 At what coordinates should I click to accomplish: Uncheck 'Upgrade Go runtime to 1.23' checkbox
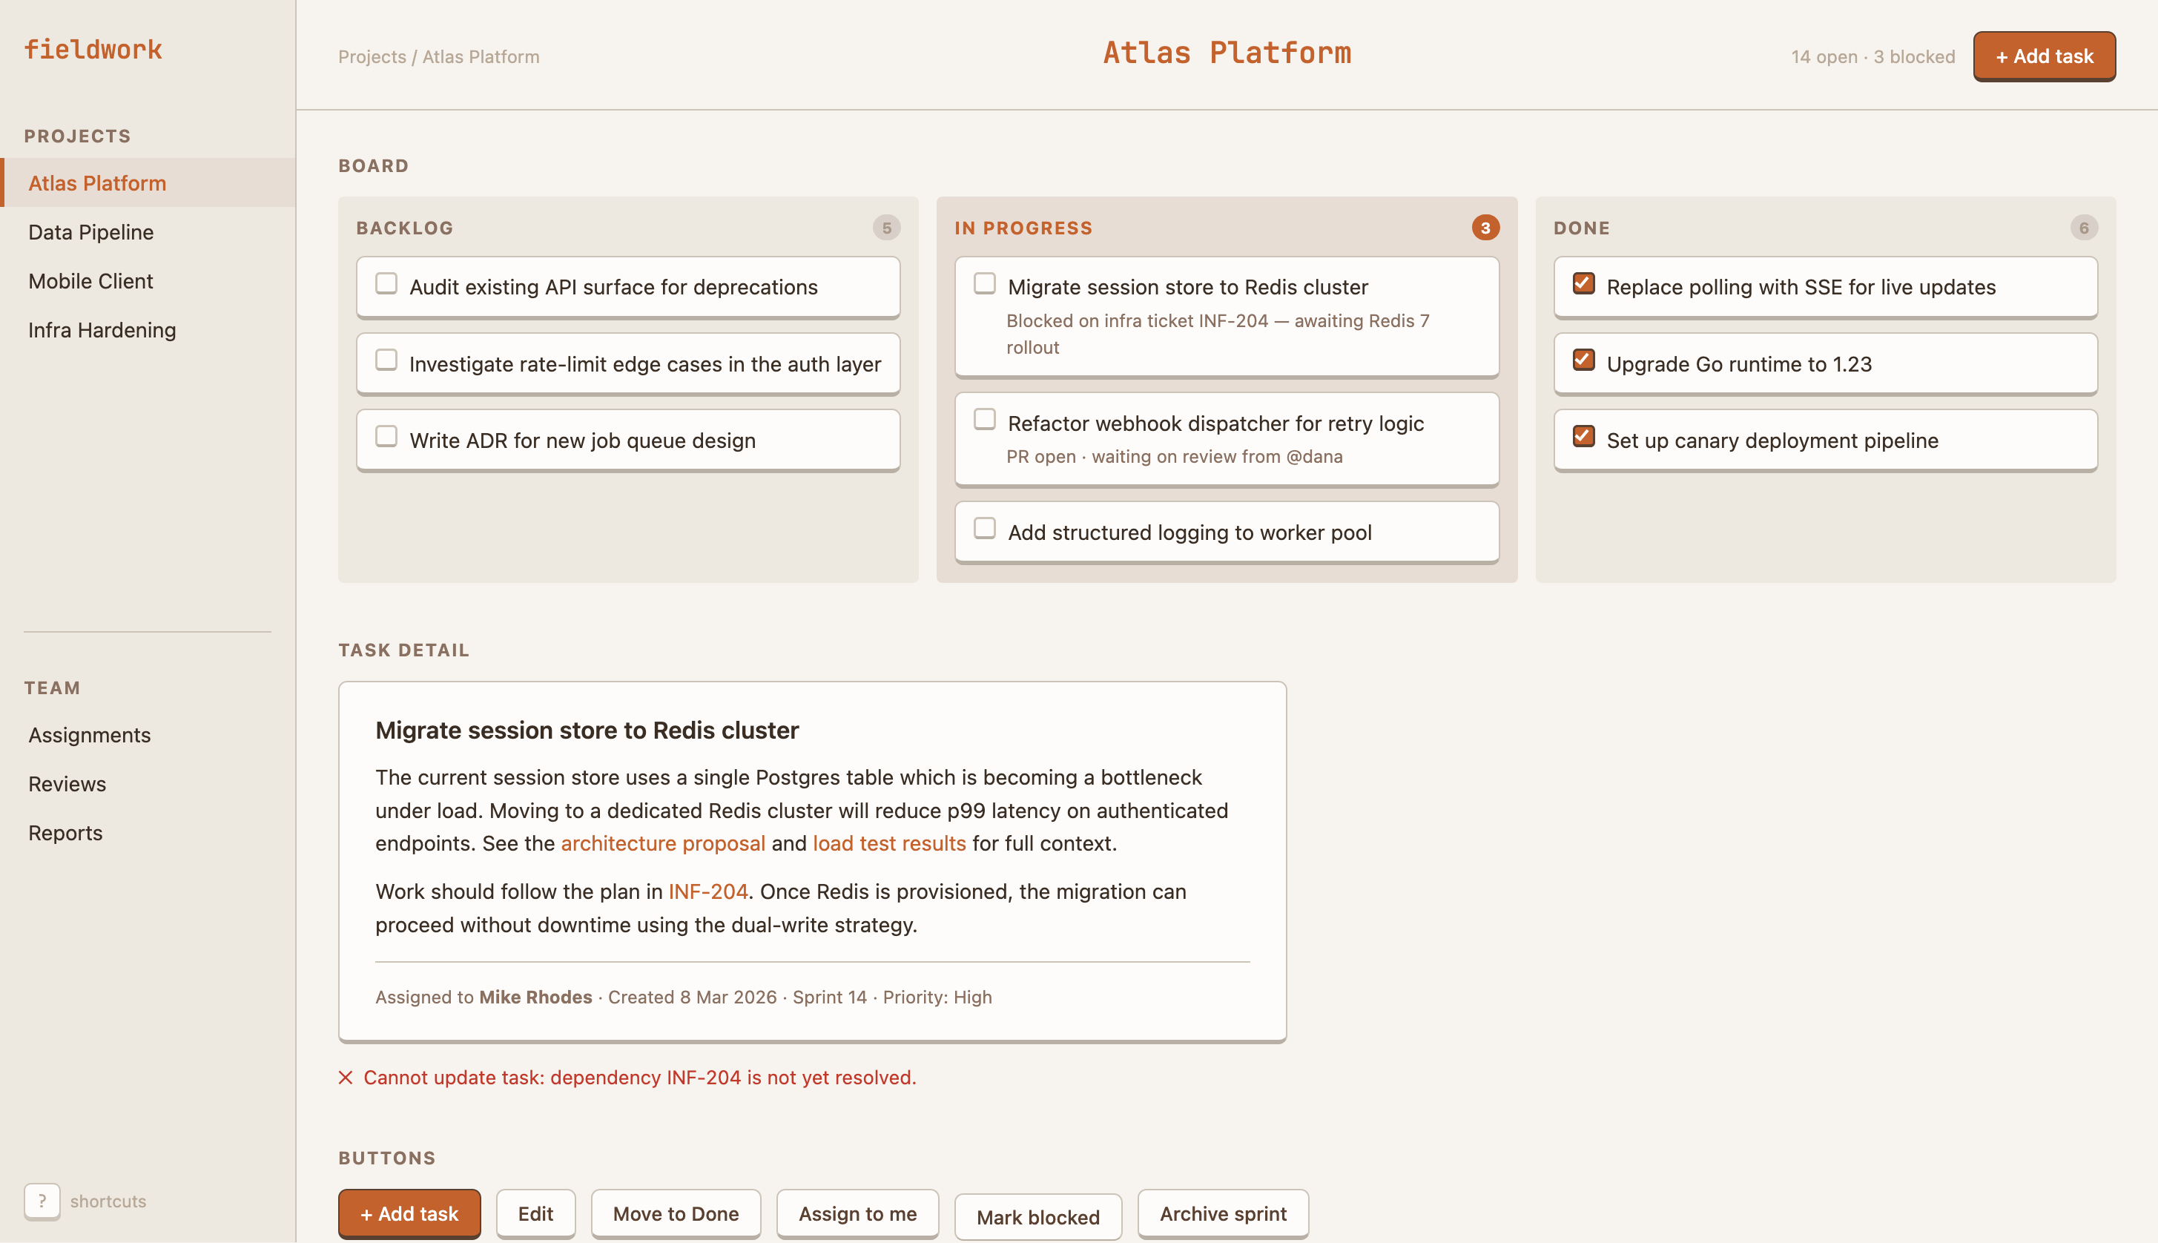pyautogui.click(x=1583, y=360)
